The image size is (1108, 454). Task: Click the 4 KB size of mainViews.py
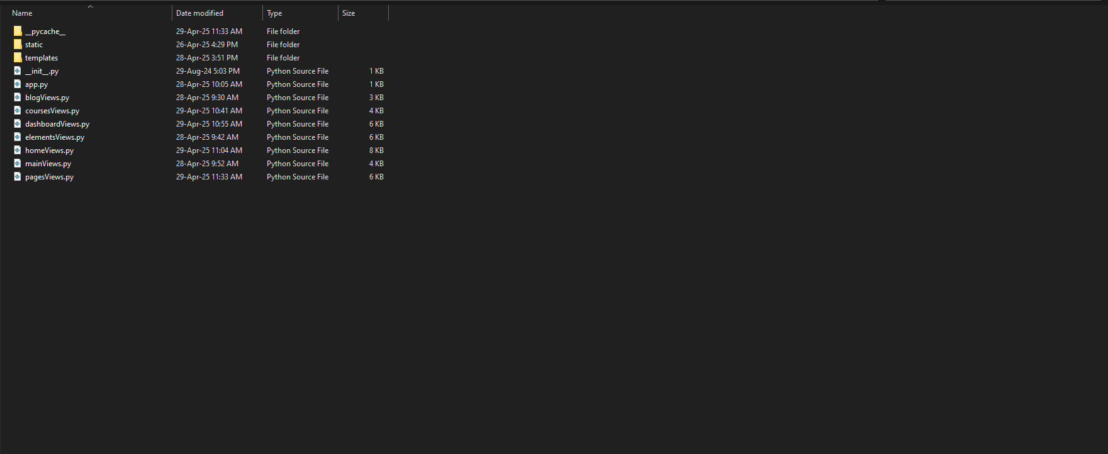click(376, 164)
